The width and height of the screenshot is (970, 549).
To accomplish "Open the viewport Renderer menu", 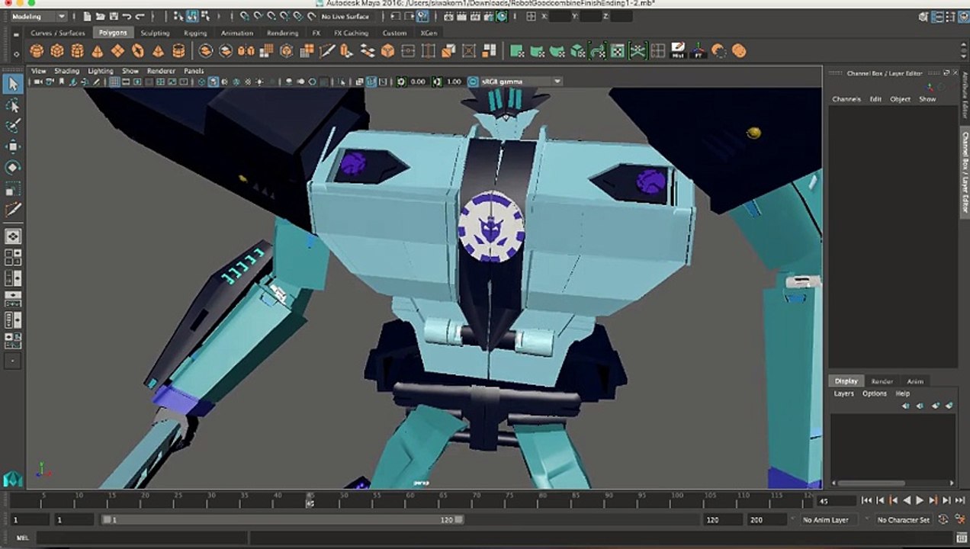I will [x=161, y=71].
